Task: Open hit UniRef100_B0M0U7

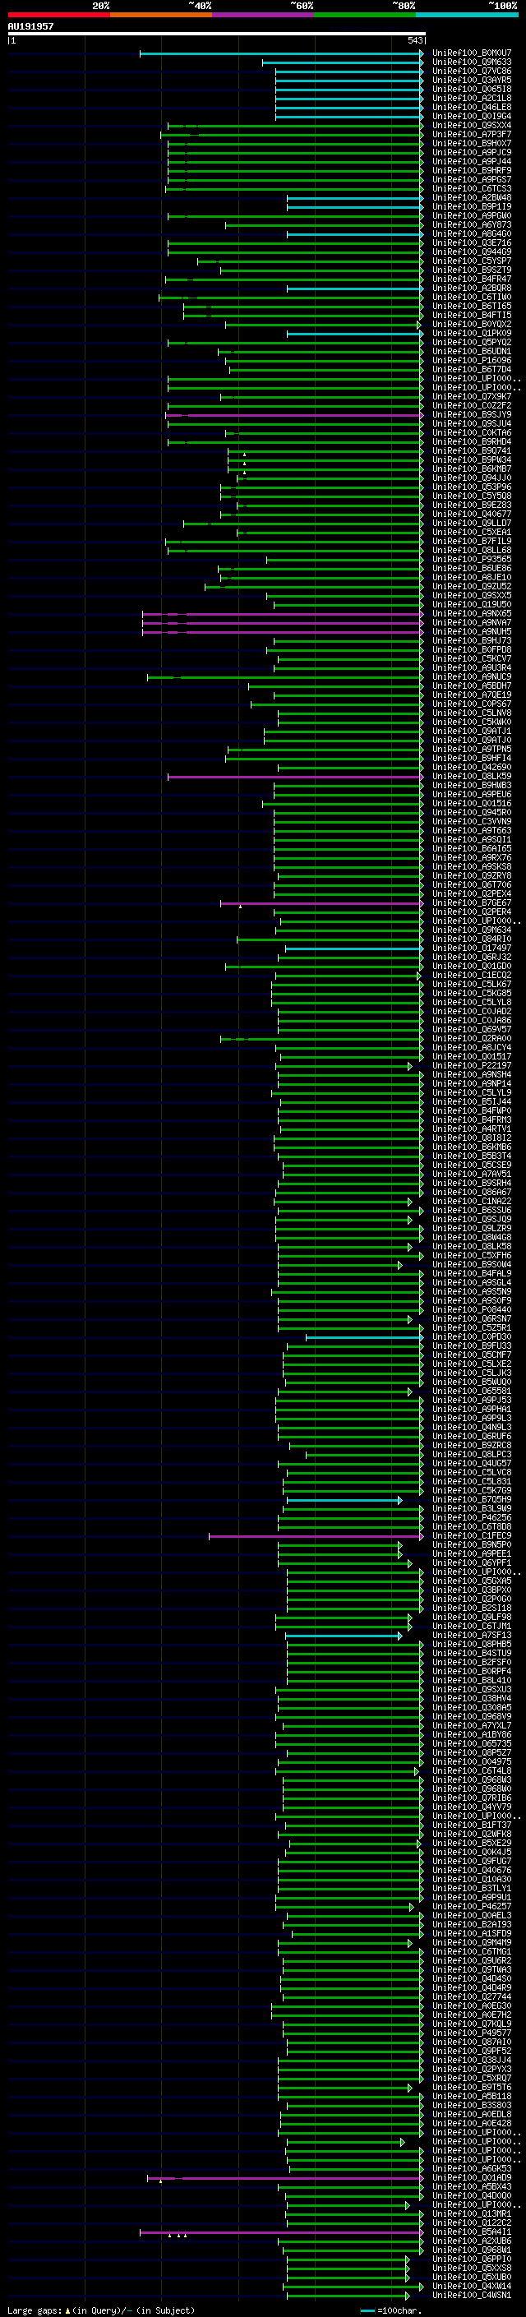Action: 471,53
